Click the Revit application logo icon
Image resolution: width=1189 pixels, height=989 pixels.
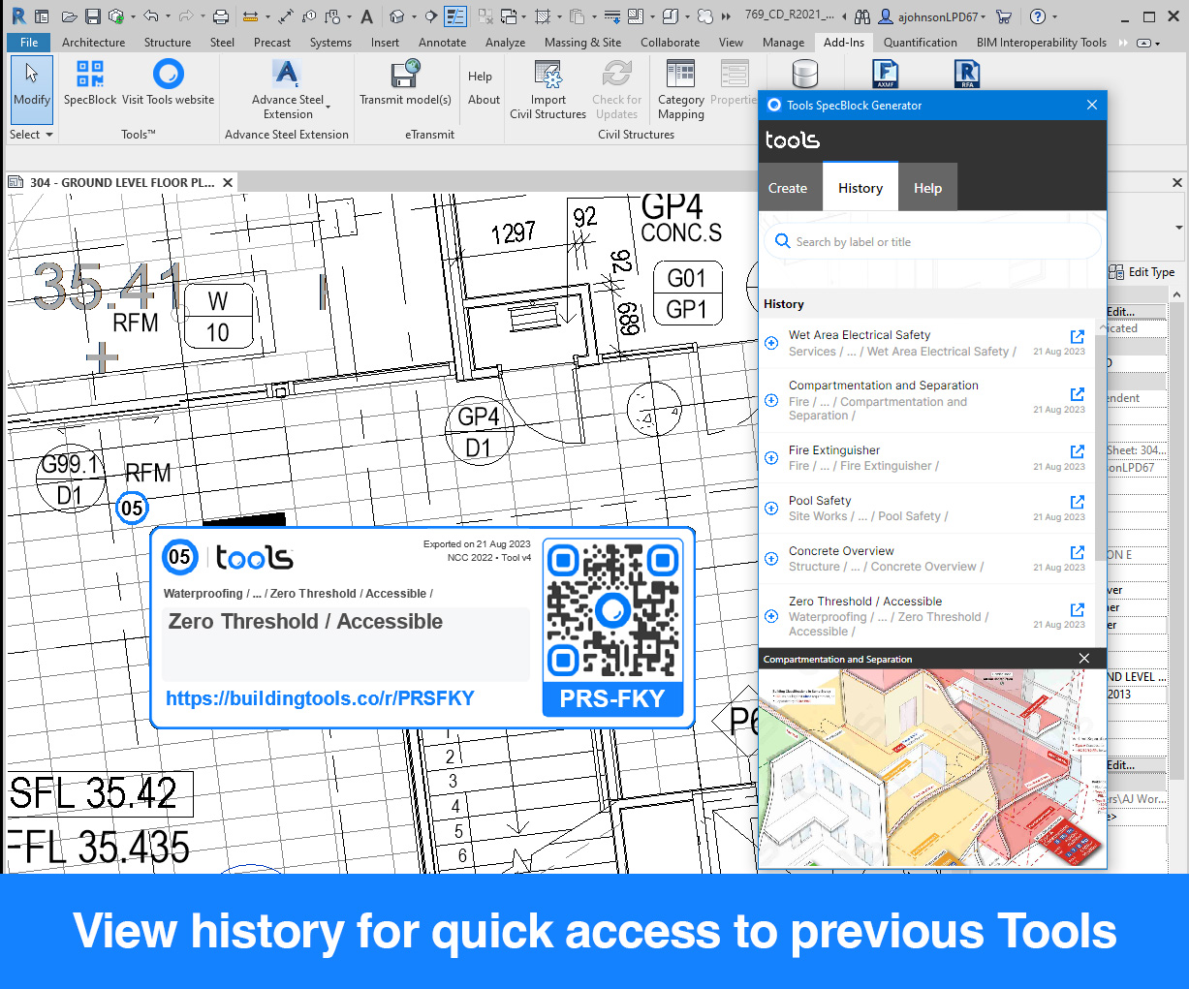pyautogui.click(x=18, y=16)
